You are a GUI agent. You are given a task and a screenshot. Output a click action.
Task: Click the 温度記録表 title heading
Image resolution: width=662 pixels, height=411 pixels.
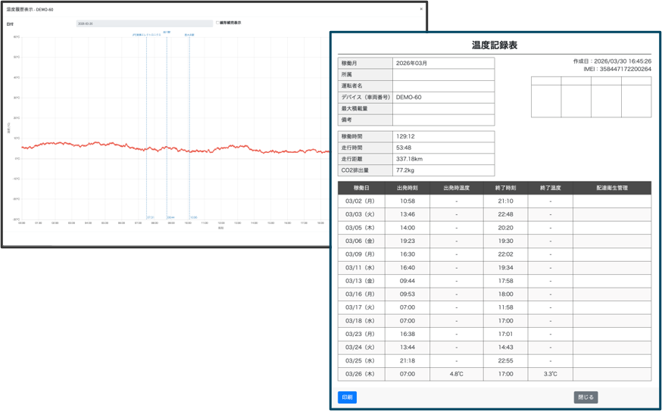coord(495,45)
